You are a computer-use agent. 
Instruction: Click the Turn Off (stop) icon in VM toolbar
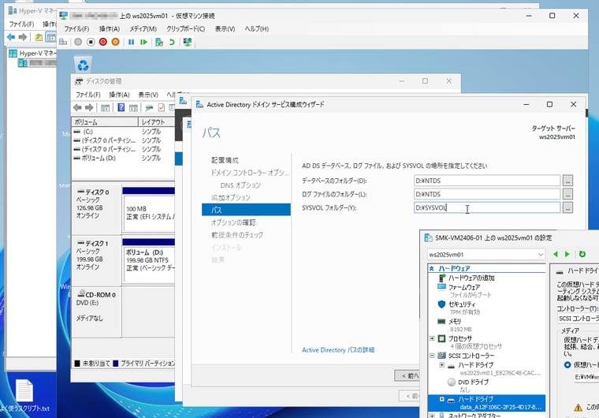[x=91, y=42]
